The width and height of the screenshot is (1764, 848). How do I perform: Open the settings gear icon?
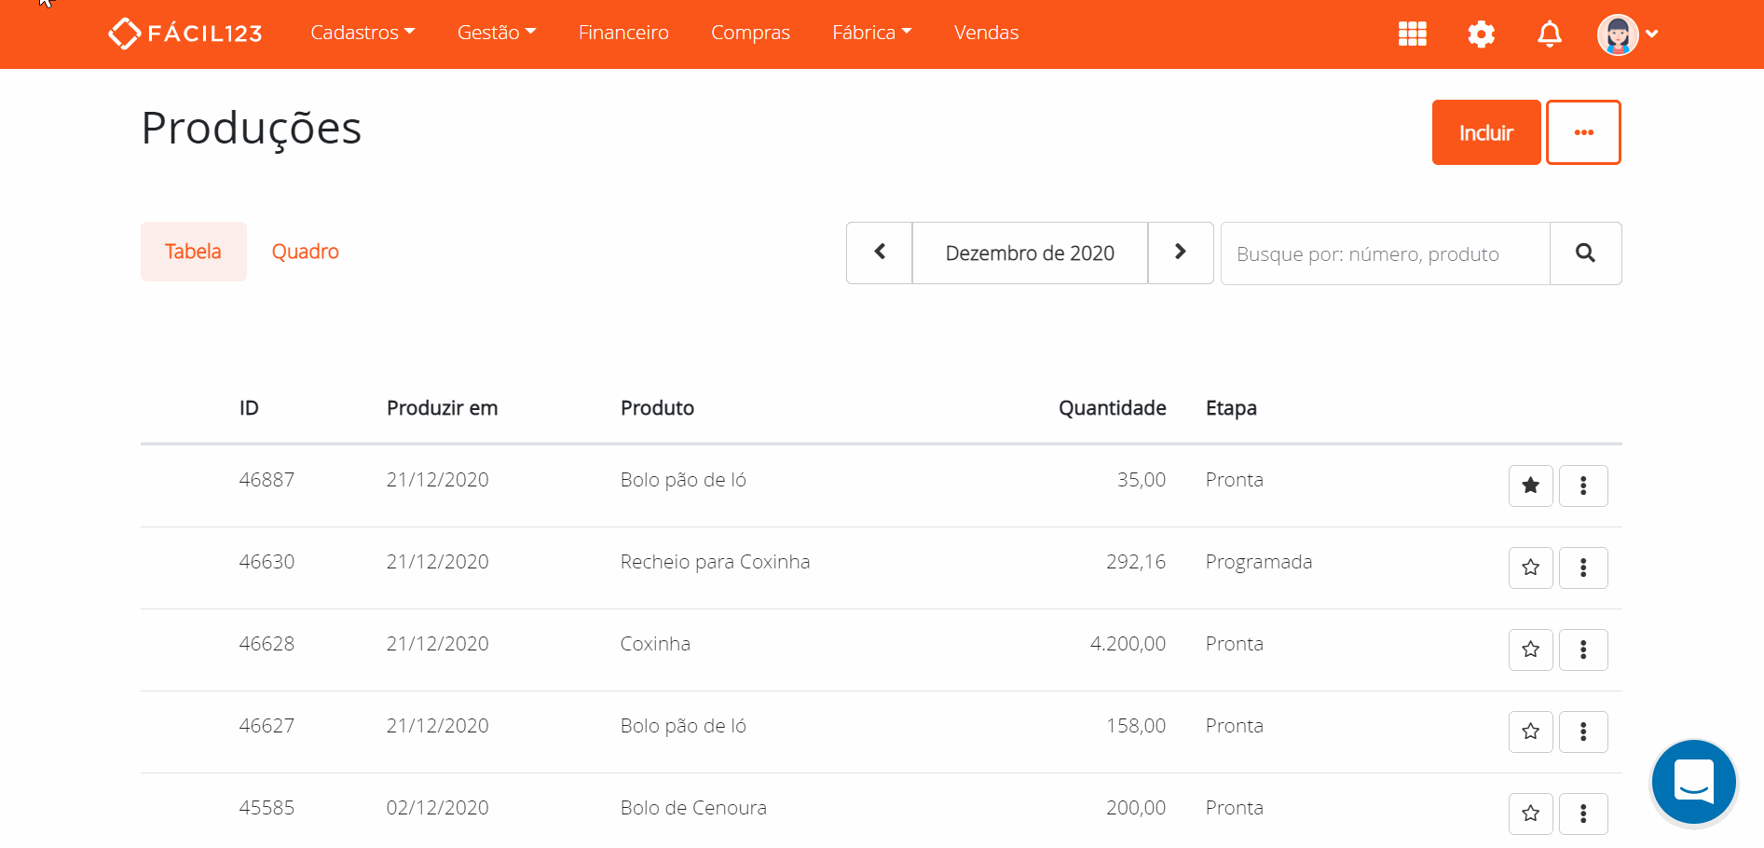(1481, 34)
